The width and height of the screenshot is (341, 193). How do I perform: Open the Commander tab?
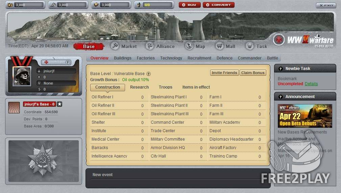(x=249, y=58)
